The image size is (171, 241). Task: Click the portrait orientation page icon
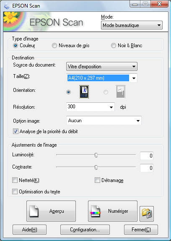point(84,92)
